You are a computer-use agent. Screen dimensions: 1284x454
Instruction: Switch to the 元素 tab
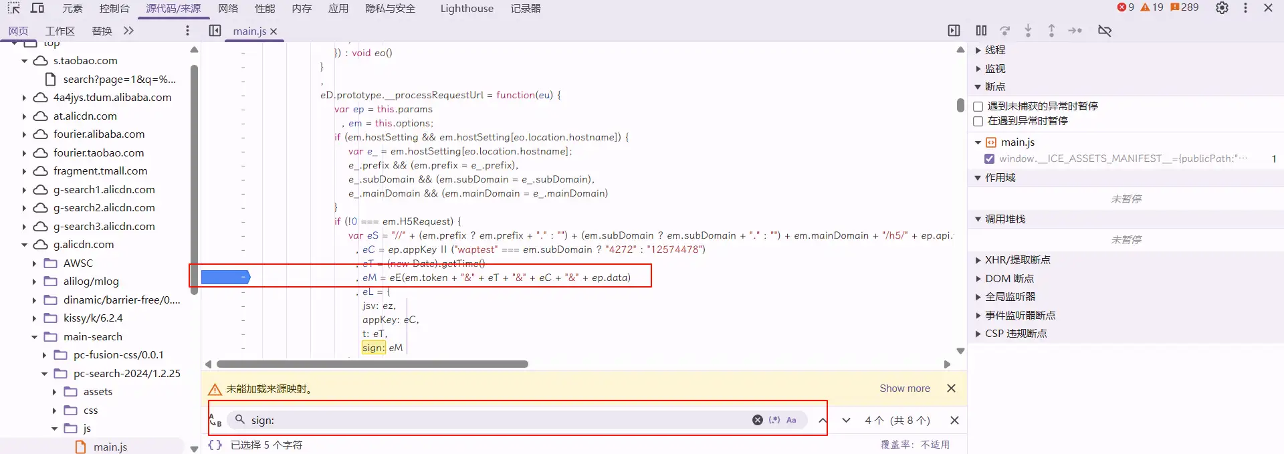[x=72, y=9]
